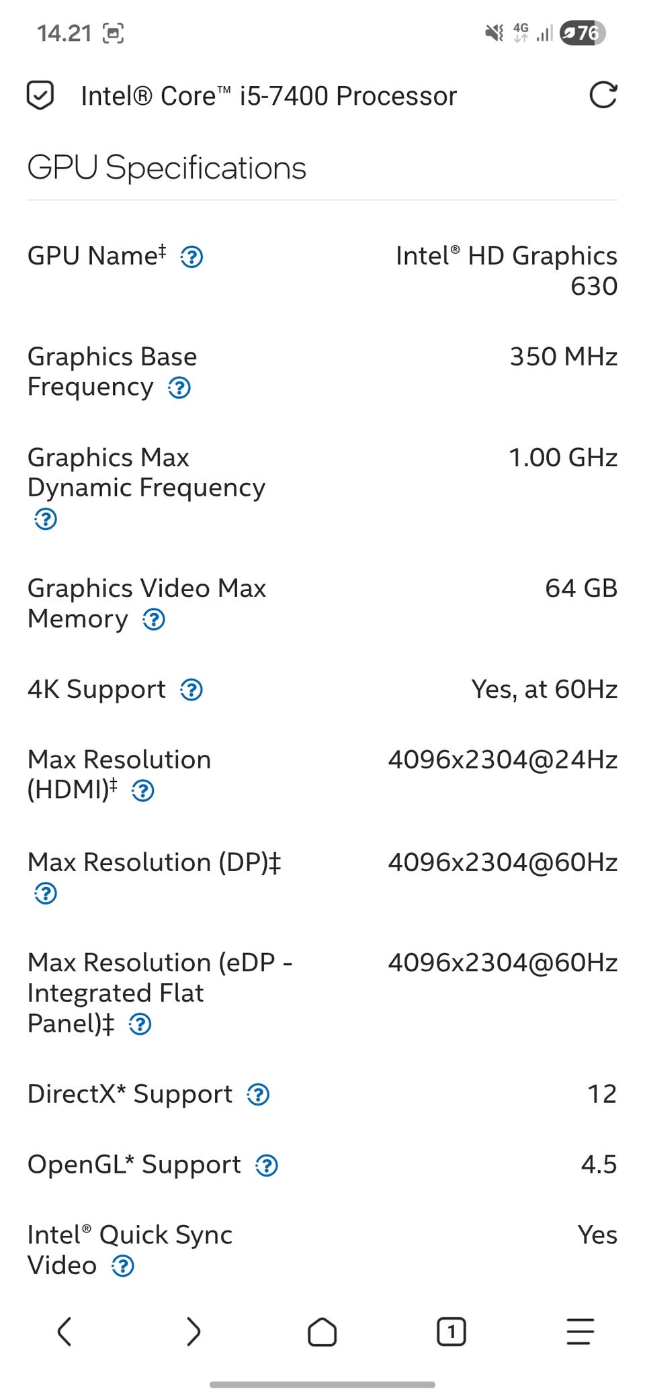Image resolution: width=645 pixels, height=1397 pixels.
Task: Tap the battery indicator in status bar
Action: [x=583, y=32]
